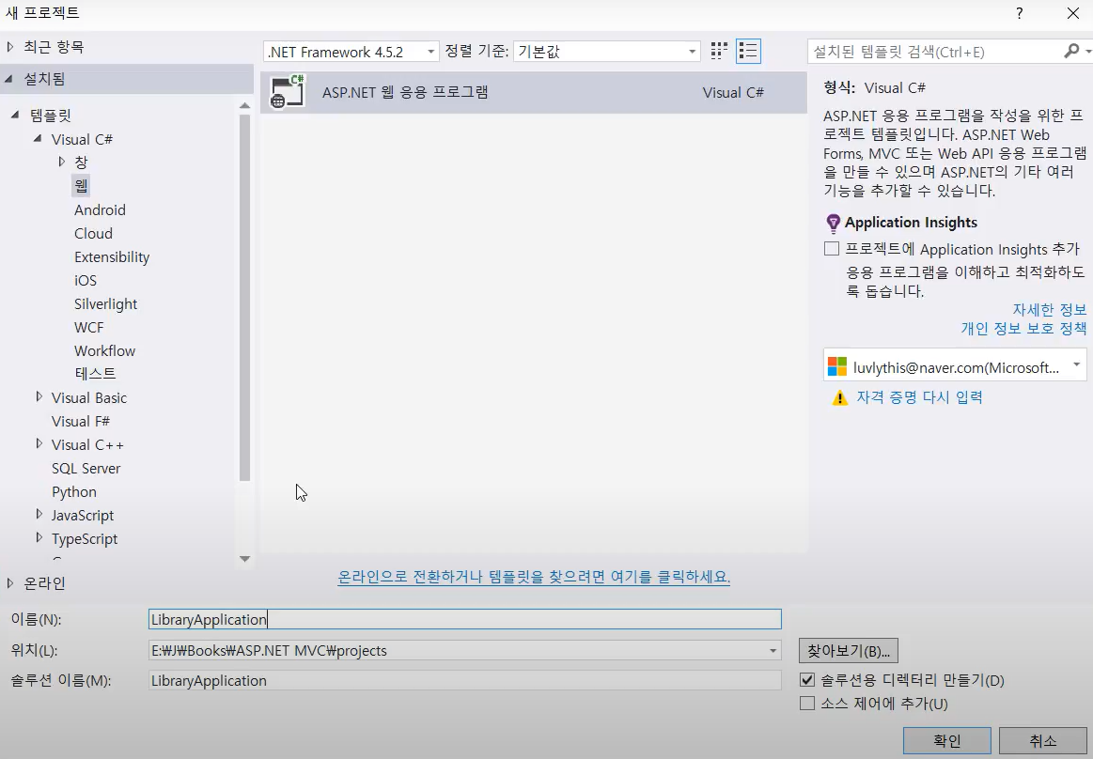Expand the 온라인 section
This screenshot has height=759, width=1093.
pyautogui.click(x=9, y=582)
